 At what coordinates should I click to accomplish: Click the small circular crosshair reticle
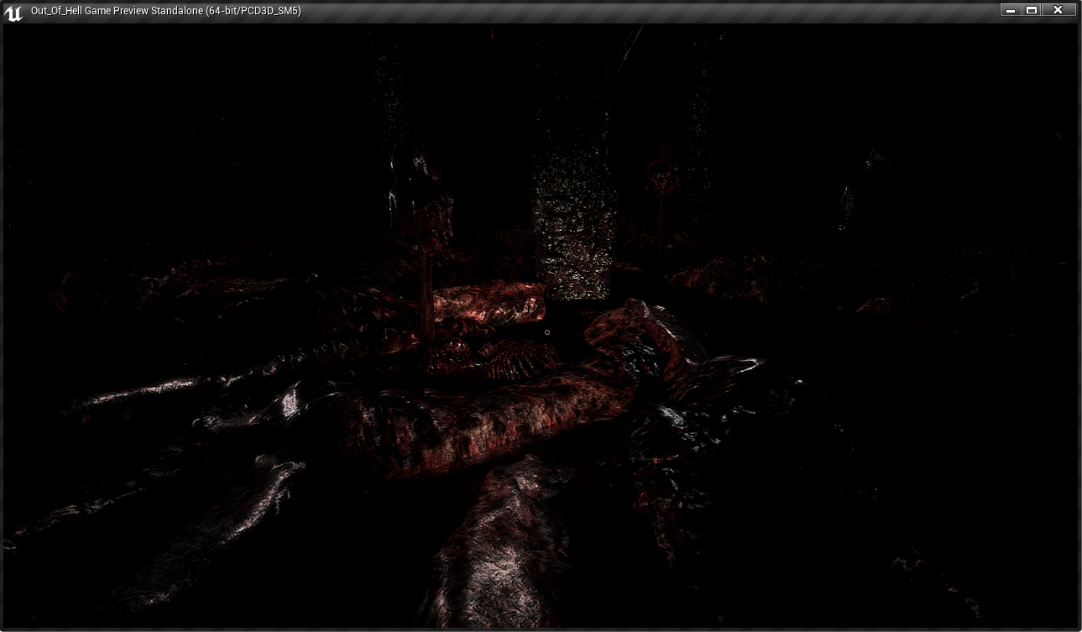pyautogui.click(x=547, y=332)
